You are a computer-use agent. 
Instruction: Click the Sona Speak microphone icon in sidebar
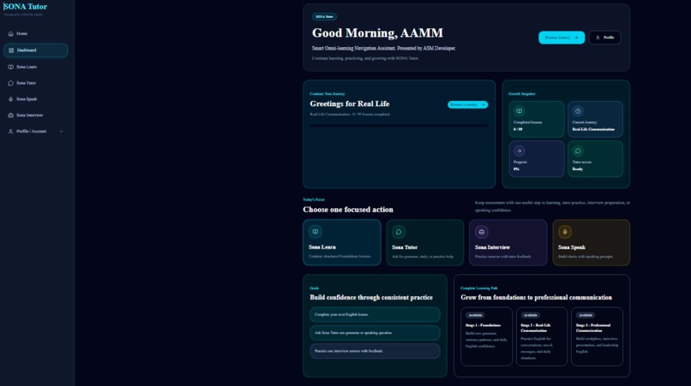click(10, 99)
